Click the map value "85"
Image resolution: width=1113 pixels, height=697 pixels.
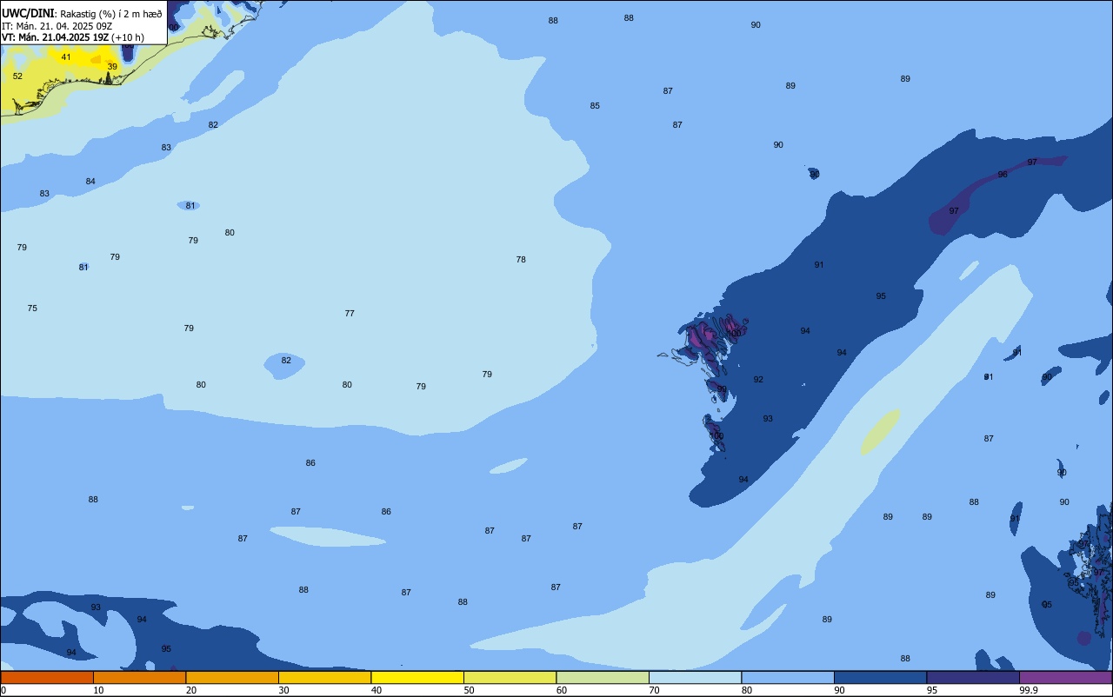coord(595,106)
